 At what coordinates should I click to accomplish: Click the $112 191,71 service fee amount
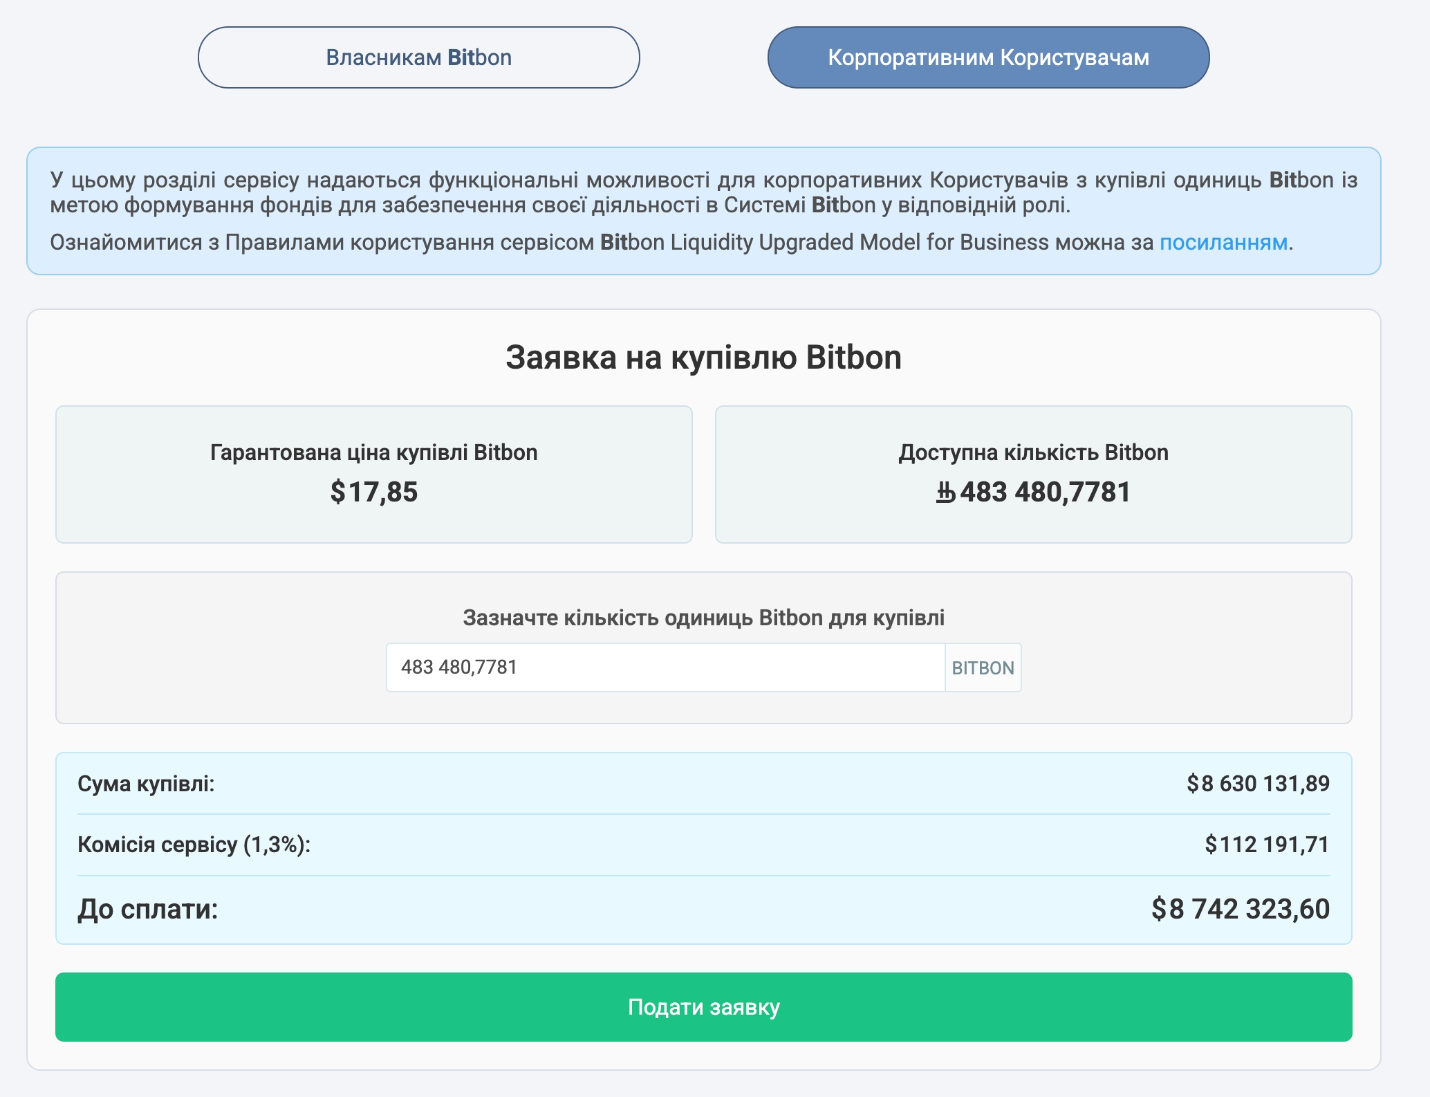(x=1267, y=845)
